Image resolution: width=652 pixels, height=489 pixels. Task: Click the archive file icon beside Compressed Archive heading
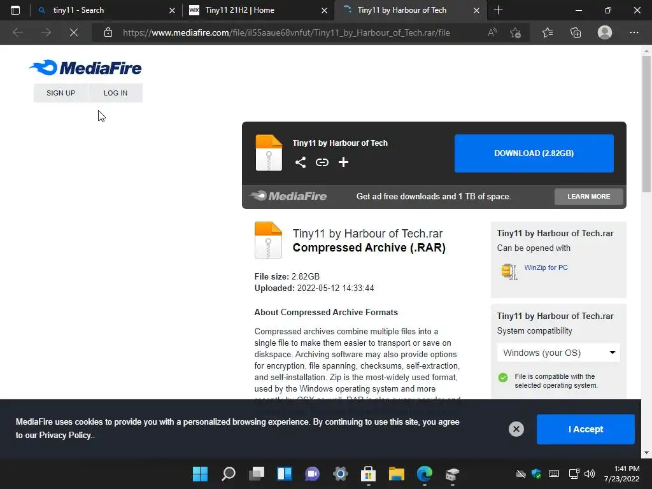pyautogui.click(x=268, y=240)
